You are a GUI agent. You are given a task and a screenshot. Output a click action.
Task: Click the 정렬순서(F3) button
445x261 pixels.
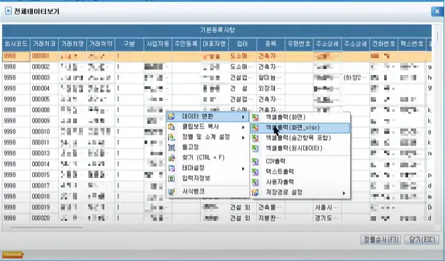[x=381, y=240]
